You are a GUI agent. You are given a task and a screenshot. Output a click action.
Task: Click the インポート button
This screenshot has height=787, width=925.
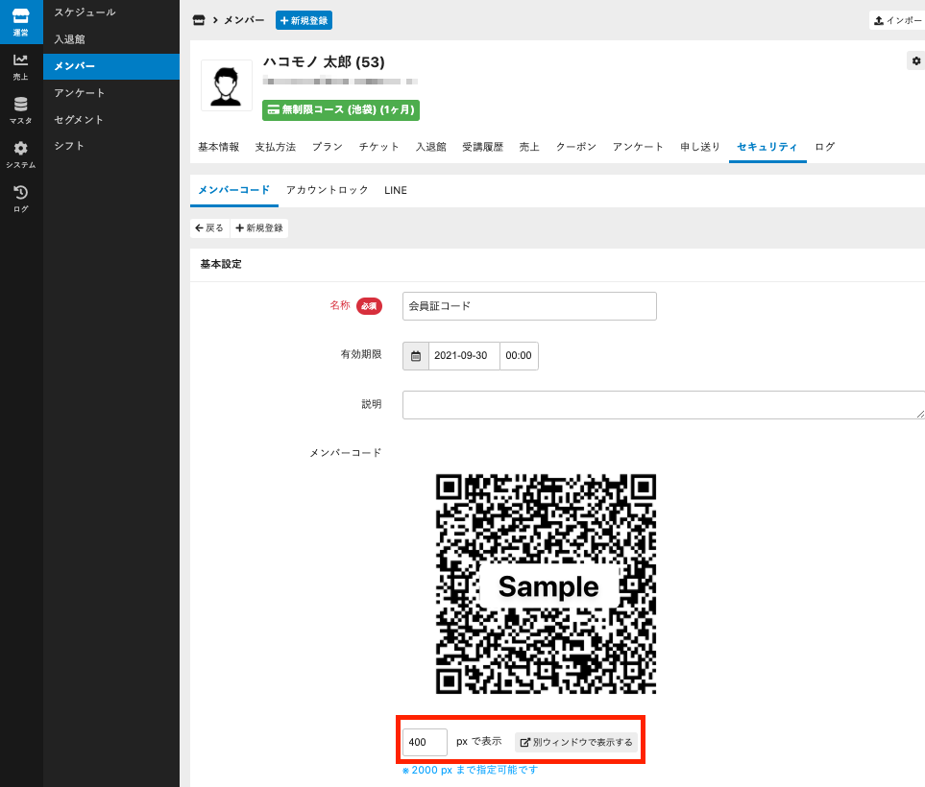897,20
